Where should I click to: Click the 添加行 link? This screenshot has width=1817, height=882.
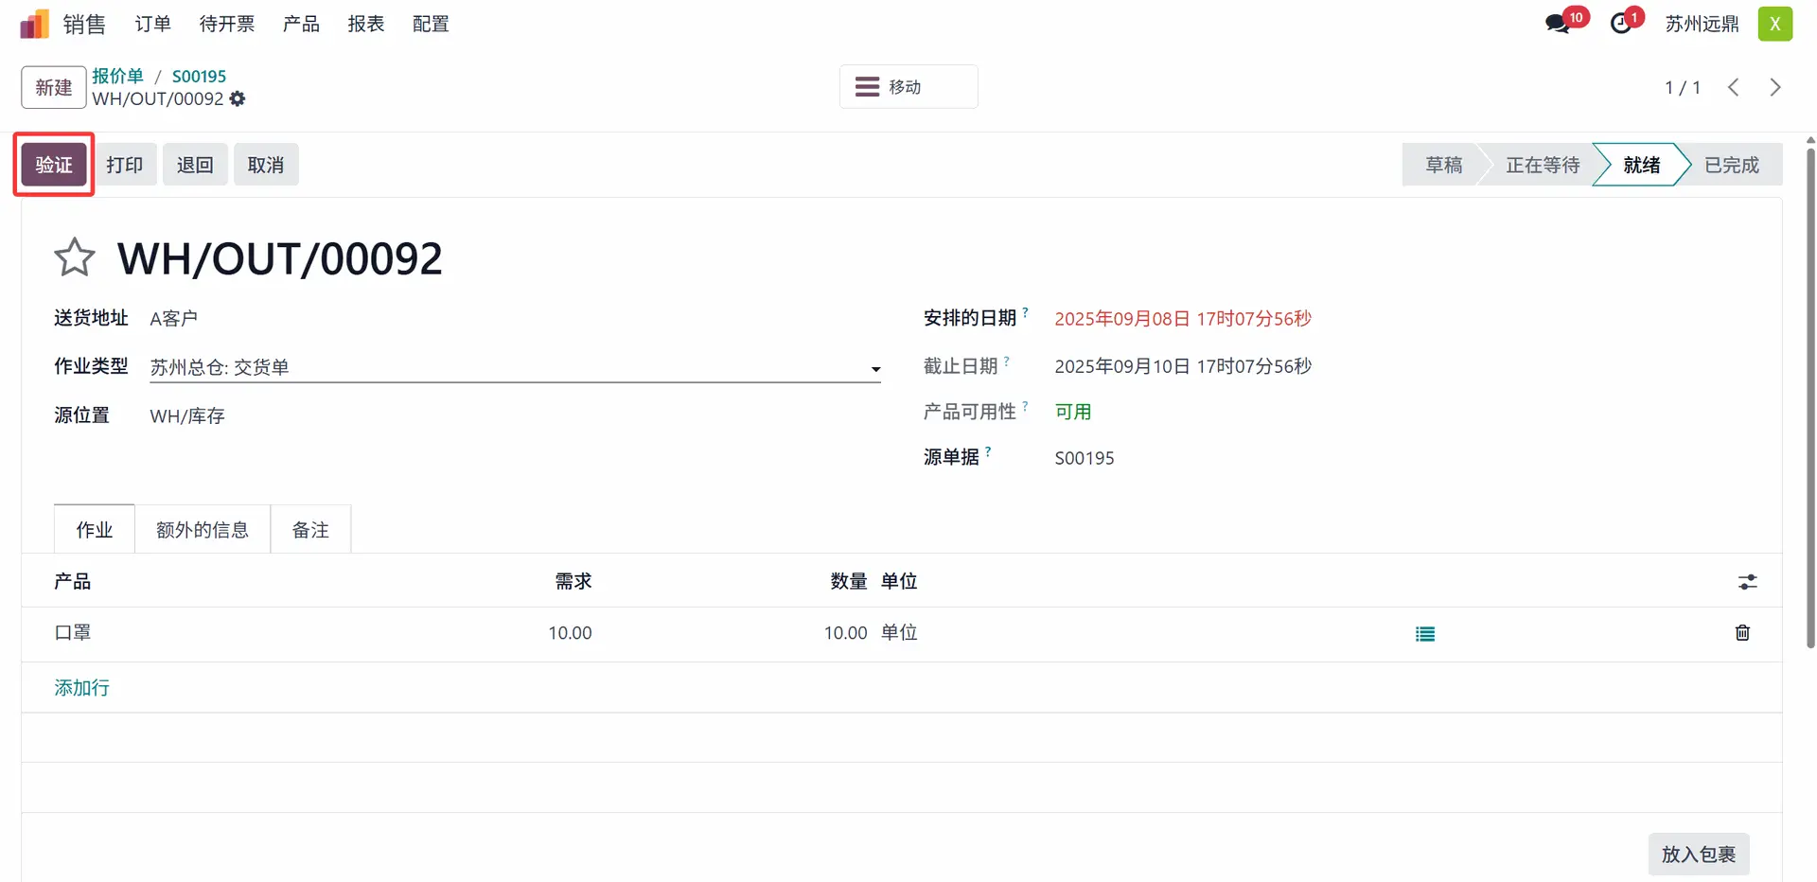(x=81, y=688)
